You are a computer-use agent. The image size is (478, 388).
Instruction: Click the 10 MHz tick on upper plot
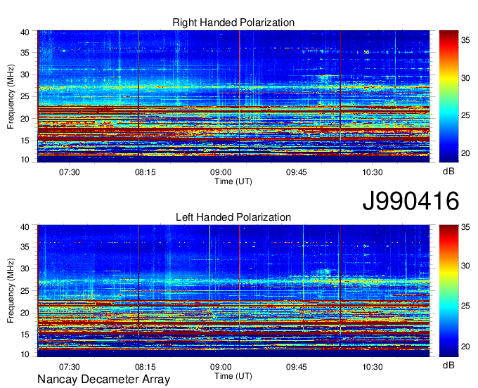pyautogui.click(x=25, y=160)
